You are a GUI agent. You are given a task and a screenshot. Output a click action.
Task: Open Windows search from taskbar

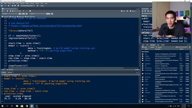pyautogui.click(x=7, y=106)
